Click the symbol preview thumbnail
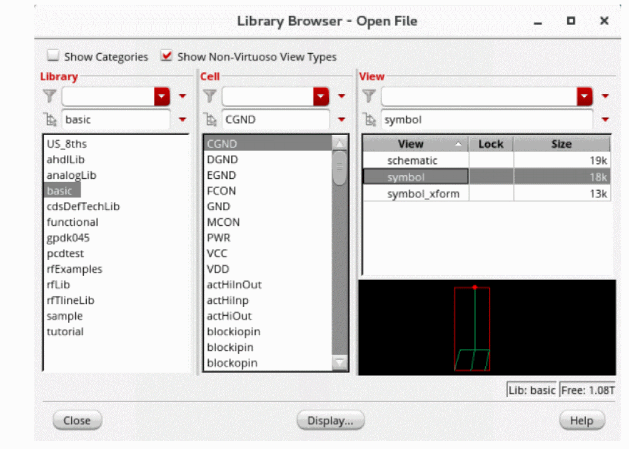This screenshot has width=629, height=449. [x=473, y=328]
